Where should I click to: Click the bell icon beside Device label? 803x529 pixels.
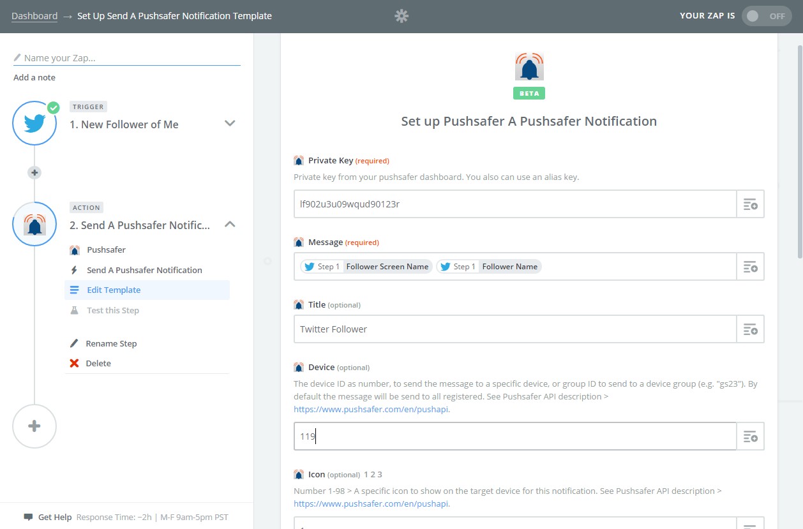[299, 367]
